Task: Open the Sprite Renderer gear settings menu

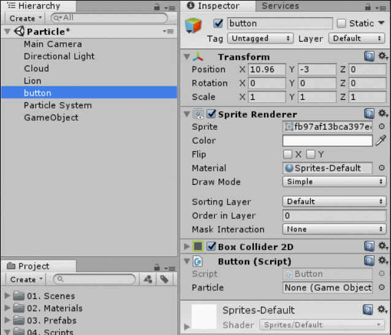Action: point(383,113)
